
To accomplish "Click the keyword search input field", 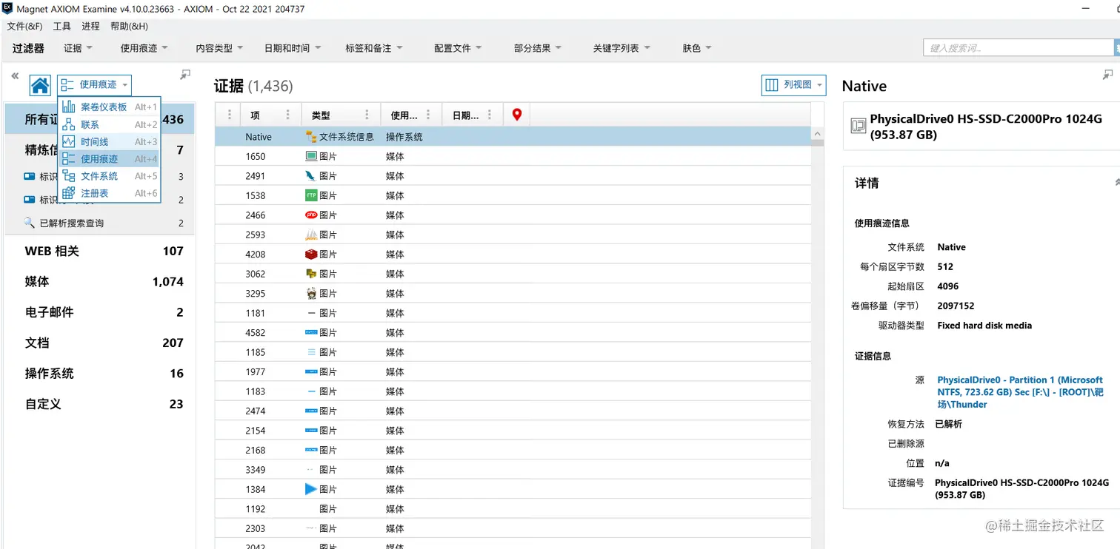I will point(1019,48).
